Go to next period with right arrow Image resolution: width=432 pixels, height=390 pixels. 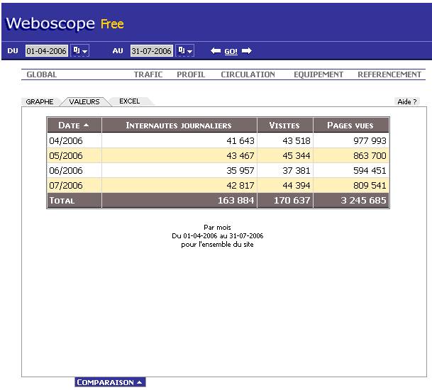(247, 51)
